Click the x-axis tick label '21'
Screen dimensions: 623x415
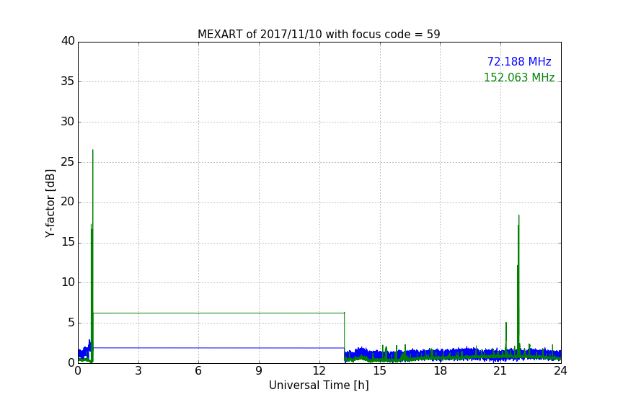coord(500,371)
